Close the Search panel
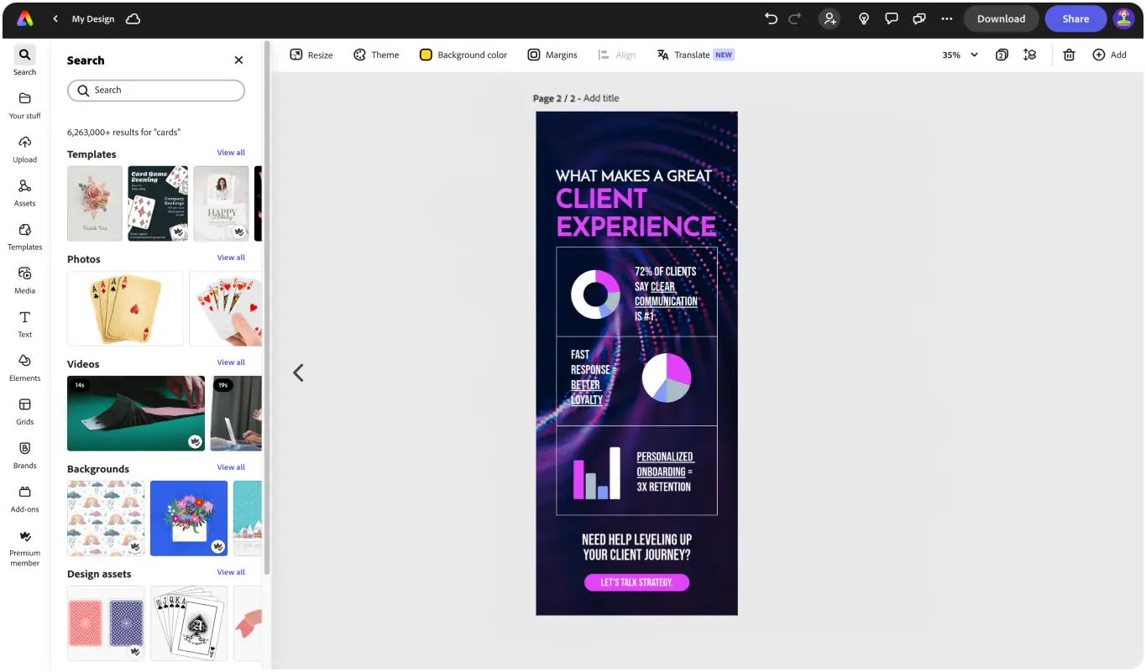This screenshot has height=672, width=1146. (x=238, y=60)
